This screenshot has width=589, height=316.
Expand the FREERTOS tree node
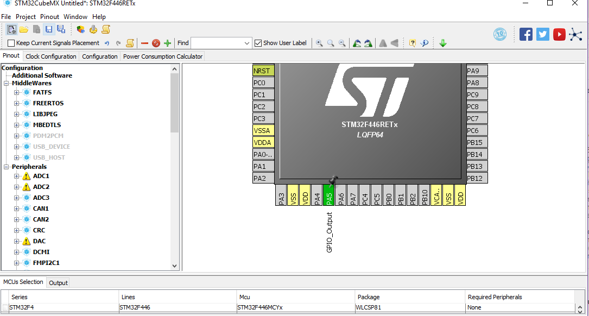[16, 103]
